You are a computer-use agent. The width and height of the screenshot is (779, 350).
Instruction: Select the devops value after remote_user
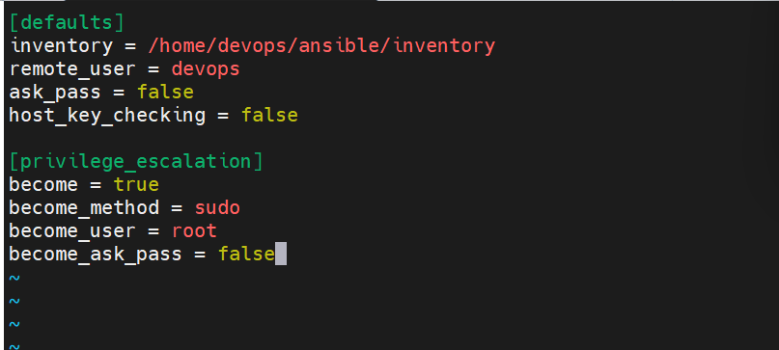206,69
